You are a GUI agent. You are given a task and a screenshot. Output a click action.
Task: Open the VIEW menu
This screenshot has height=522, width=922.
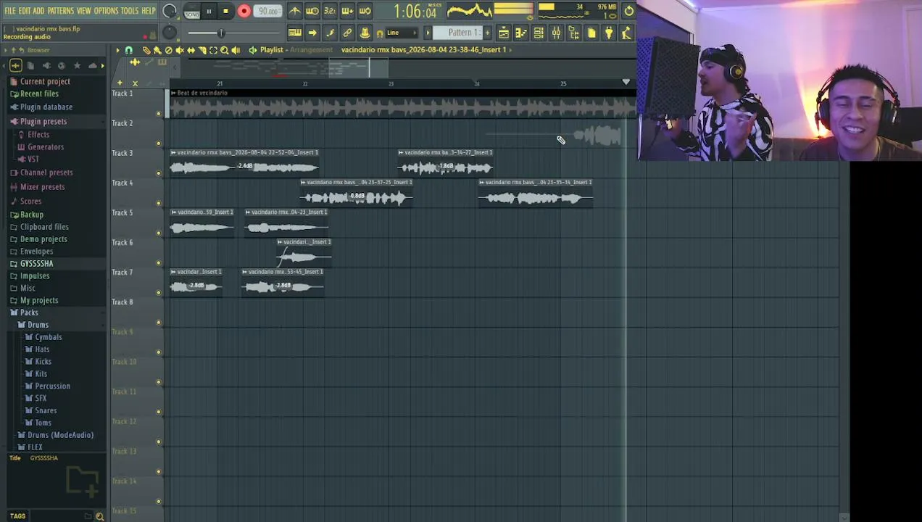click(84, 11)
